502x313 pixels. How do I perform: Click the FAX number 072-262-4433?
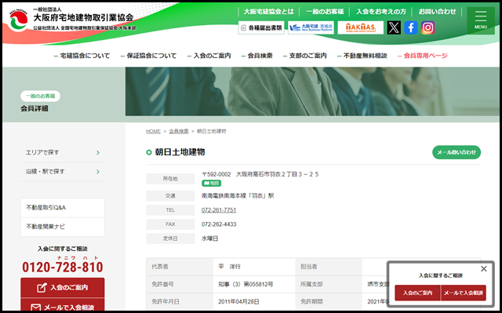point(219,224)
